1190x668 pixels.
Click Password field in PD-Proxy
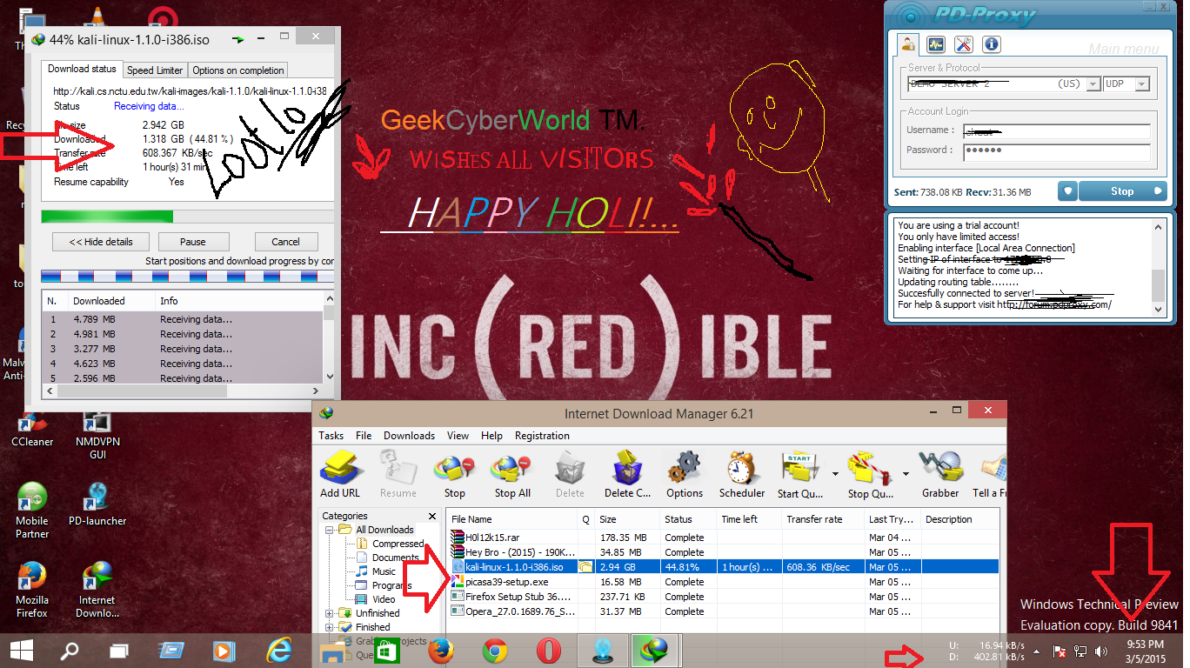click(1056, 151)
